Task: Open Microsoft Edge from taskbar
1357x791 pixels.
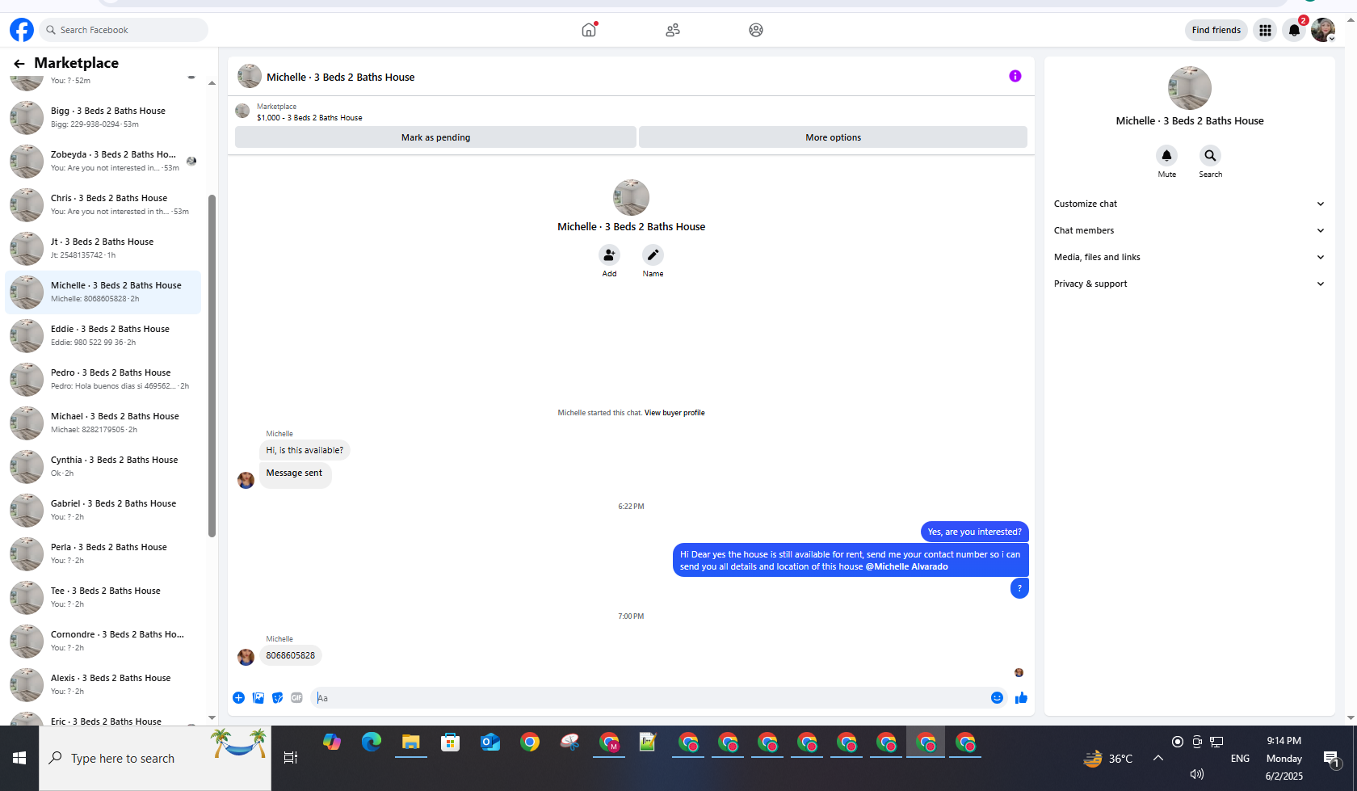Action: coord(372,742)
